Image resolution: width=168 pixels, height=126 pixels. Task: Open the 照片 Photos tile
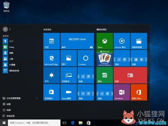click(69, 58)
